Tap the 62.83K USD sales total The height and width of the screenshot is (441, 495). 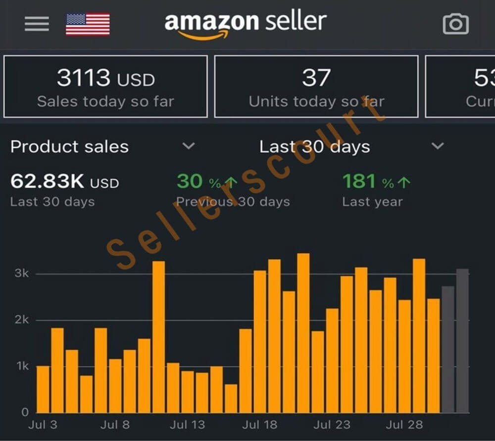point(64,182)
